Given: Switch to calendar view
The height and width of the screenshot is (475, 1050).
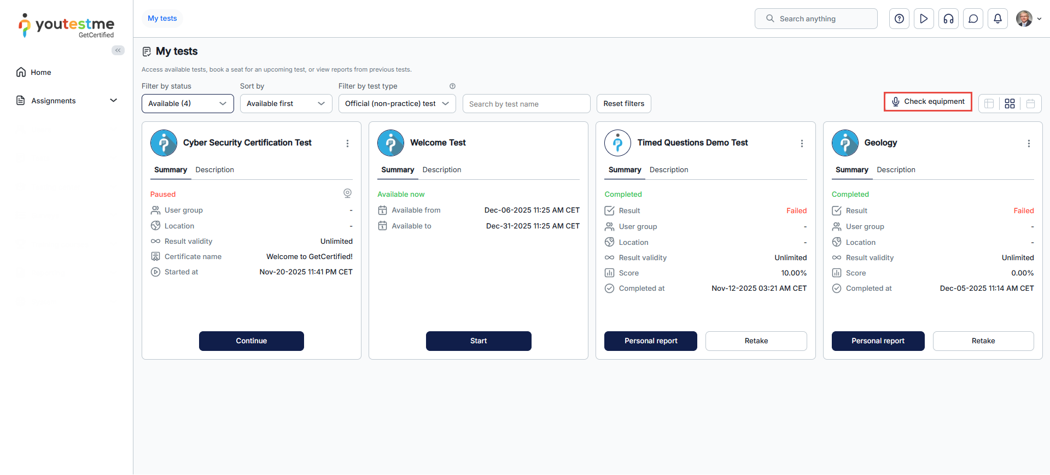Looking at the screenshot, I should tap(1030, 103).
